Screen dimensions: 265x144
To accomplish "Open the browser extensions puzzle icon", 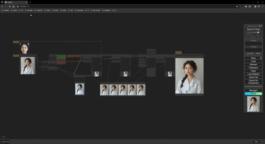I will click(250, 7).
